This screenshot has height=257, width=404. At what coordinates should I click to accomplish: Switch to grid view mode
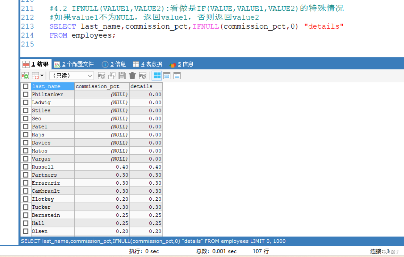coord(157,76)
